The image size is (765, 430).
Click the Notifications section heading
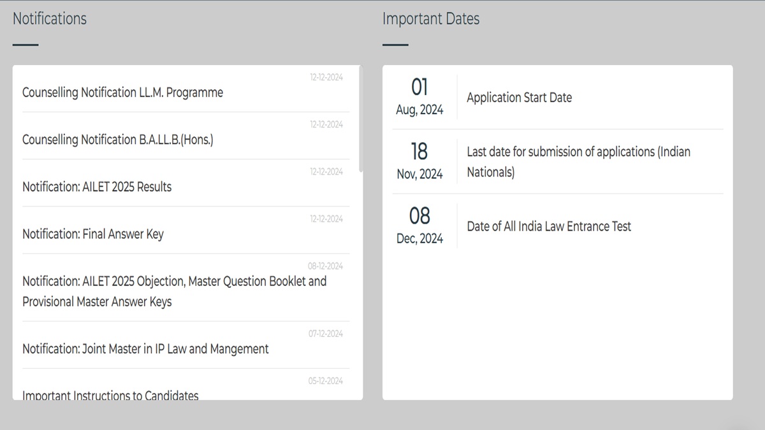50,18
